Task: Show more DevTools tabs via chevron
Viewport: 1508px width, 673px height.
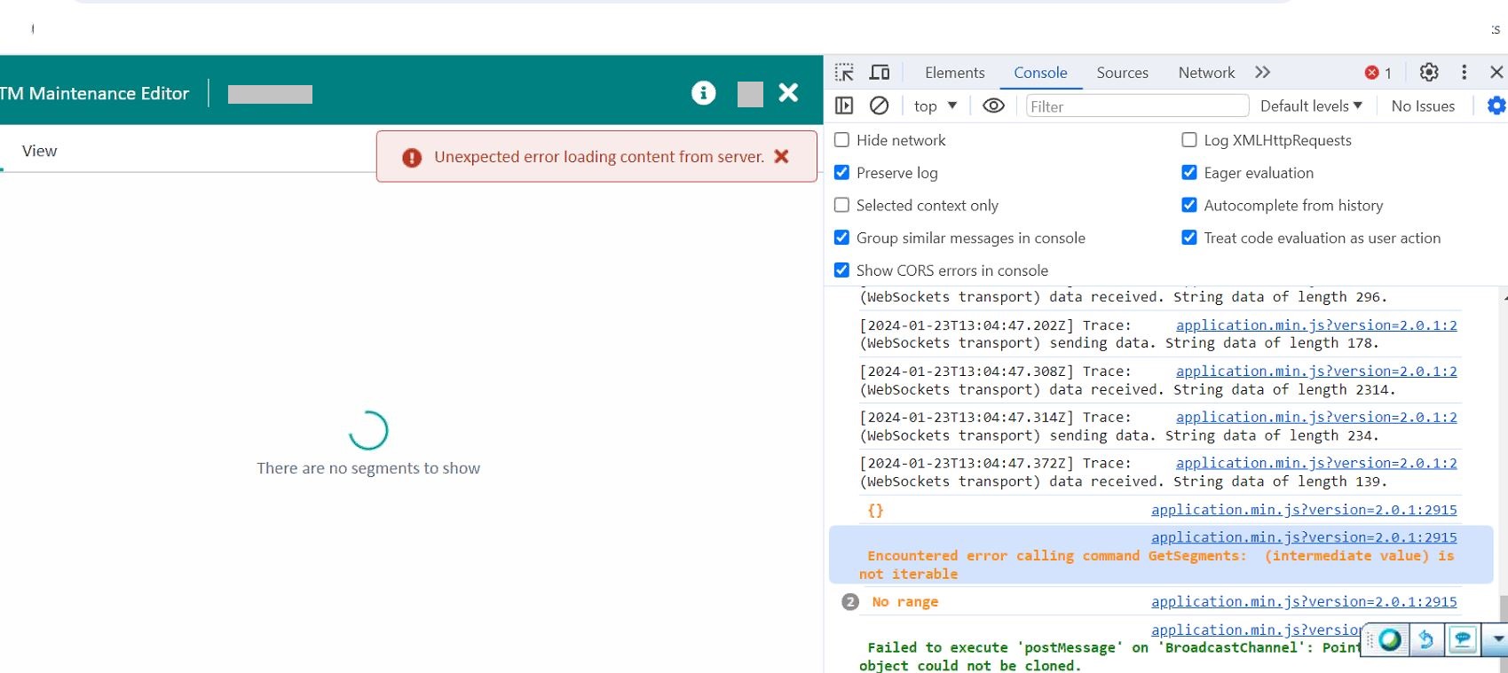Action: tap(1262, 73)
